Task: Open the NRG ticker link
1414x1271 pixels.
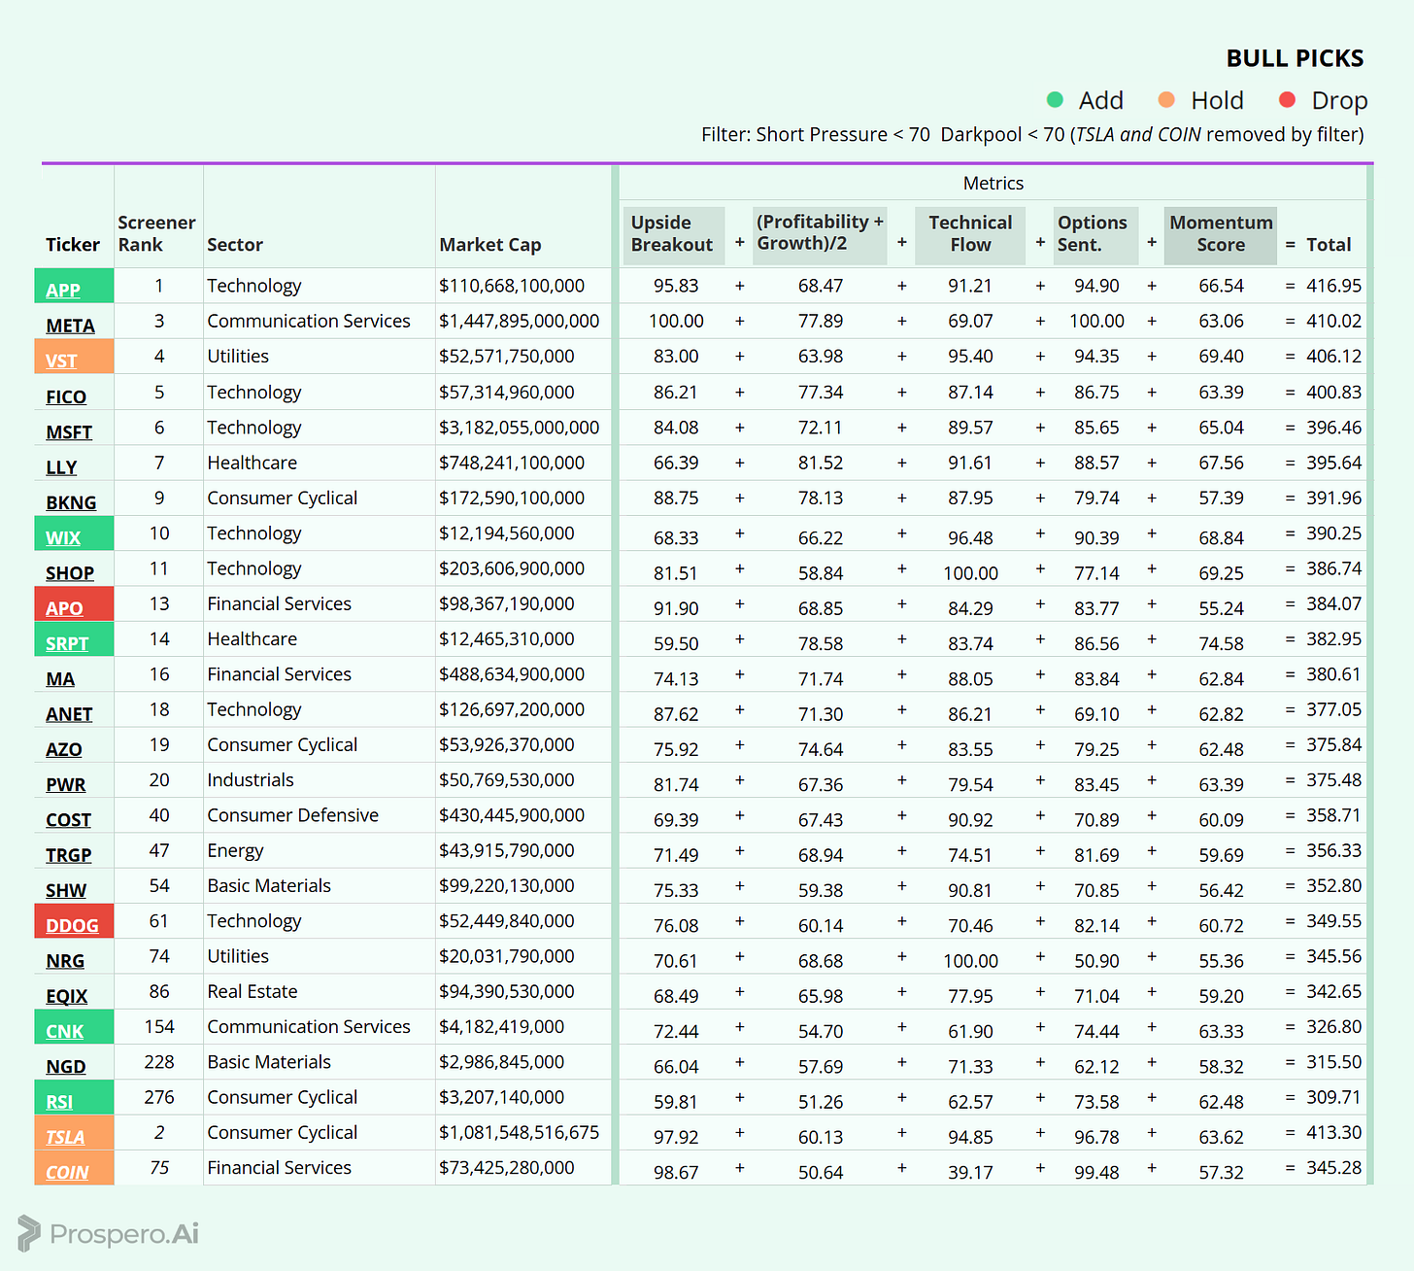Action: click(x=65, y=961)
